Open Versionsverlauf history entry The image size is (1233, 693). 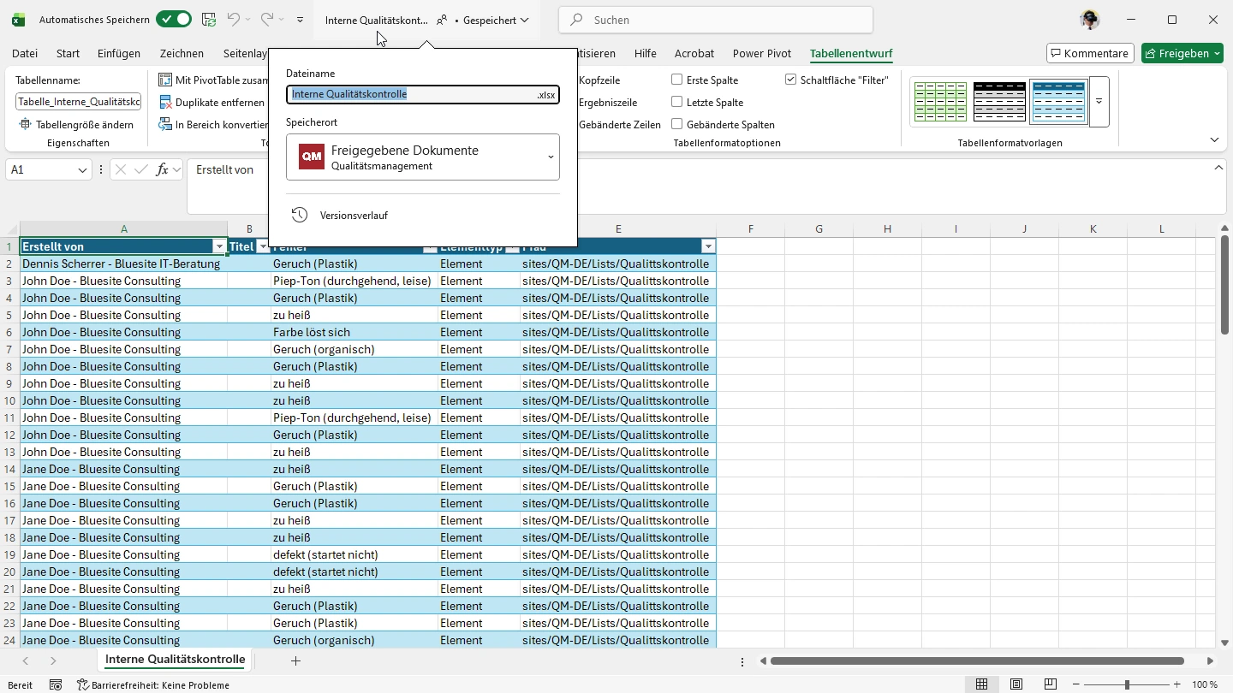pyautogui.click(x=353, y=216)
